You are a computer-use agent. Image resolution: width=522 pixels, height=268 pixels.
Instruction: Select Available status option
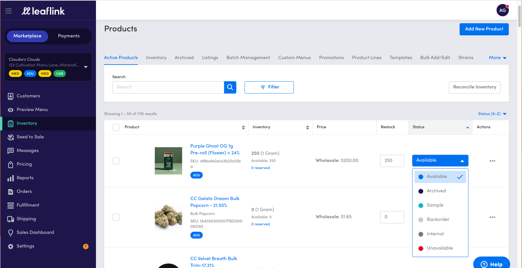(x=440, y=176)
